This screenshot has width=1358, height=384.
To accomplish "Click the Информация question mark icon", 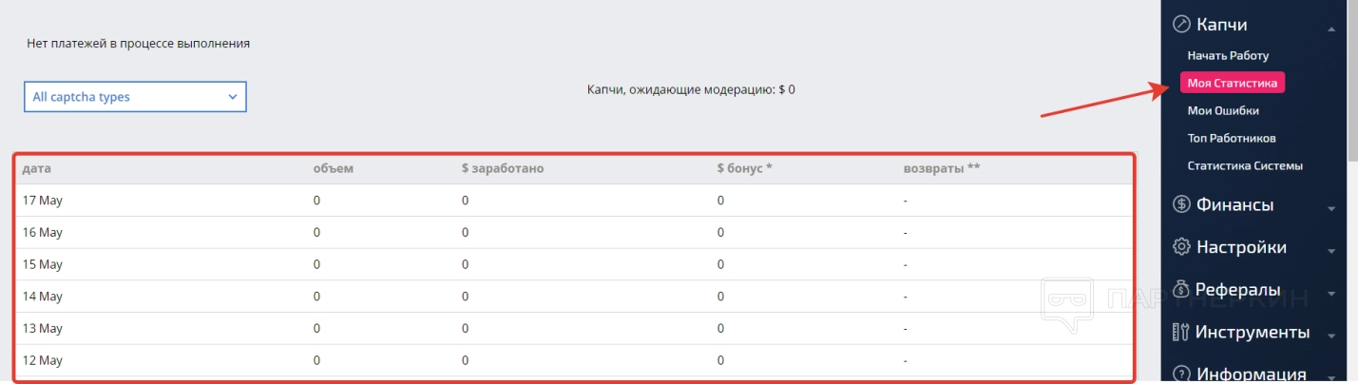I will pyautogui.click(x=1181, y=374).
